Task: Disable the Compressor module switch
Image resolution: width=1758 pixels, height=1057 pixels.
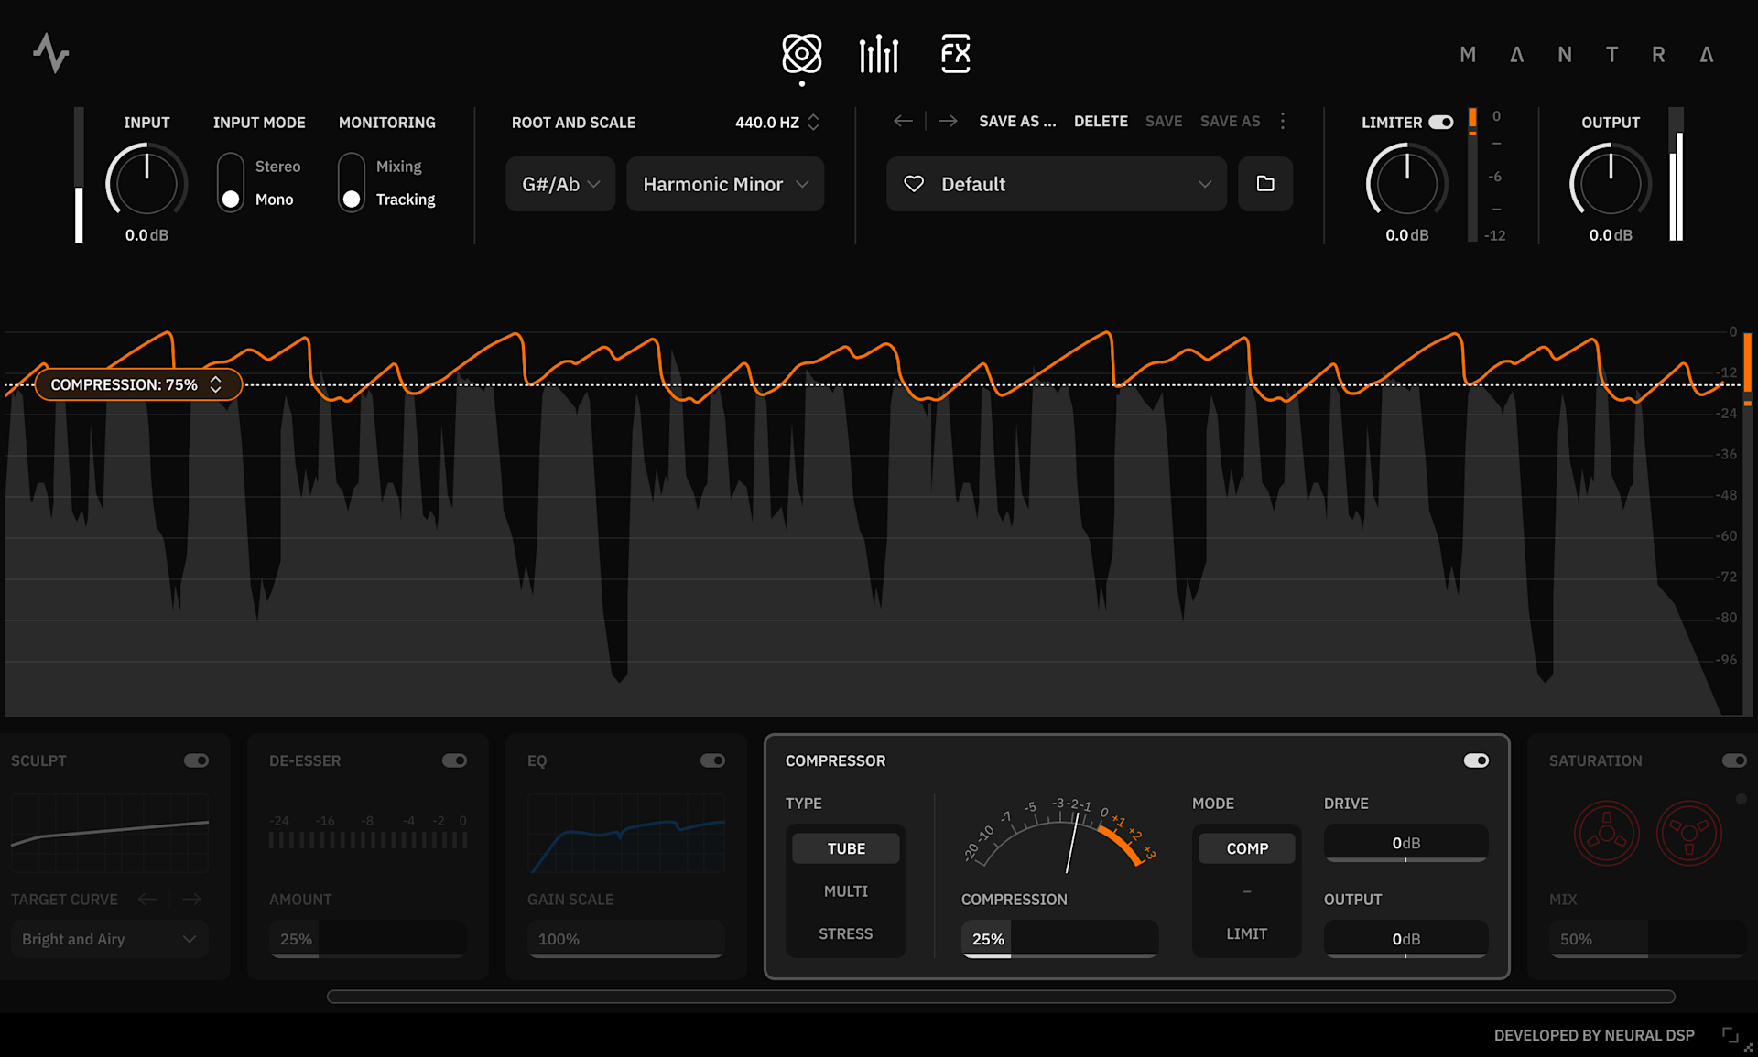Action: pyautogui.click(x=1475, y=760)
